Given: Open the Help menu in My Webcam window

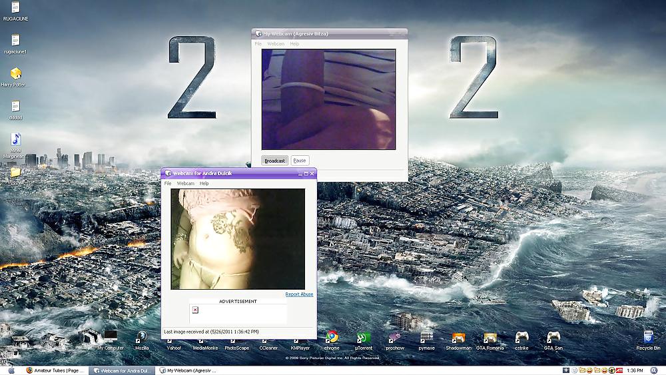Looking at the screenshot, I should click(294, 44).
